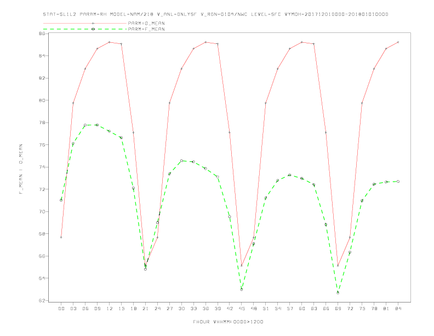Click the x-axis title FHOUR VHHMM:0000>1200
Screen dimensions: 434x336
point(228,322)
